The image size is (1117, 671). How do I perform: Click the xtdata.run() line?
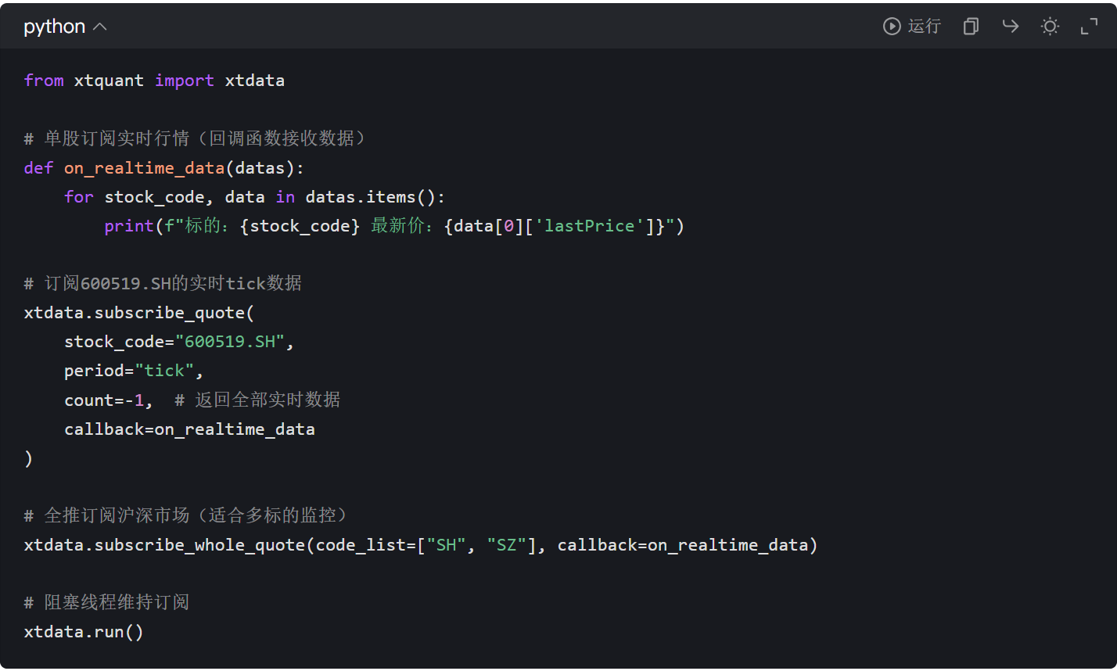[84, 632]
